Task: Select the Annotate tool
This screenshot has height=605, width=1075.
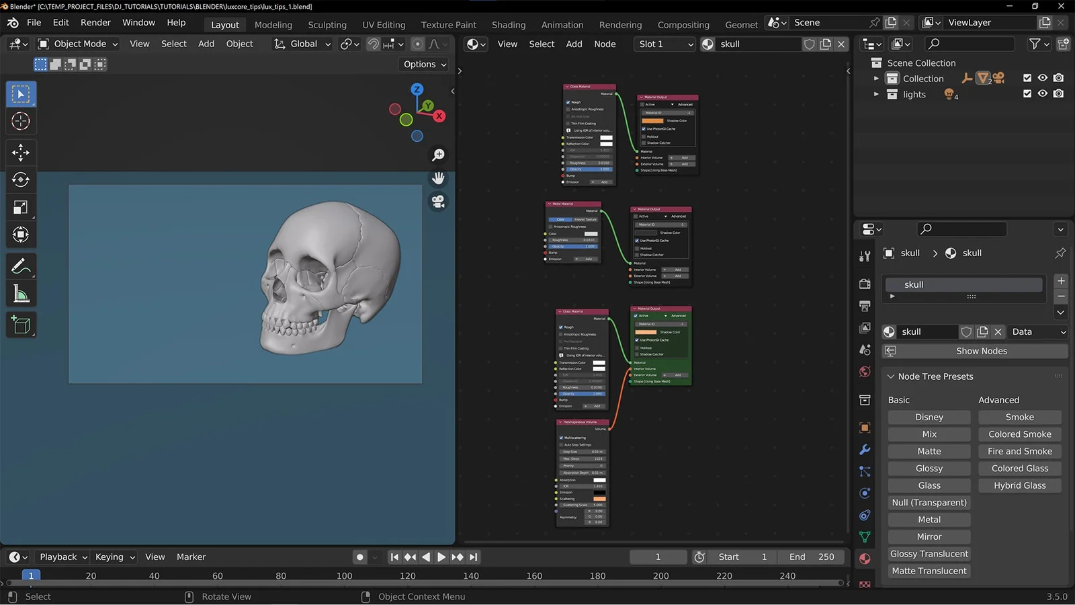Action: pyautogui.click(x=21, y=266)
